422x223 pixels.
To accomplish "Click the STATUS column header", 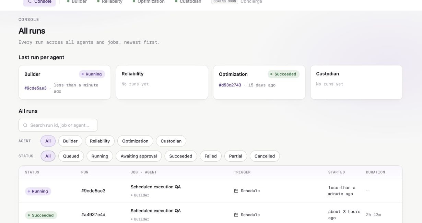I will coord(32,172).
